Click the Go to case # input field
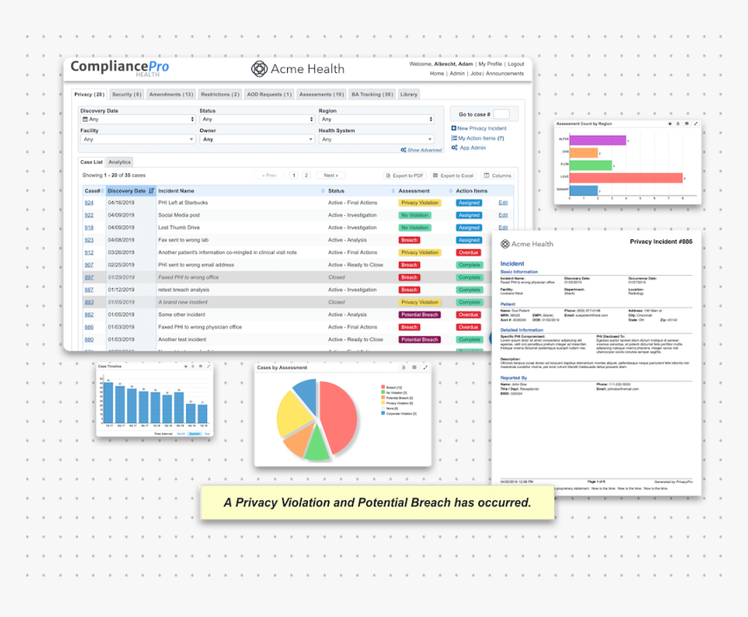This screenshot has height=617, width=748. point(501,114)
